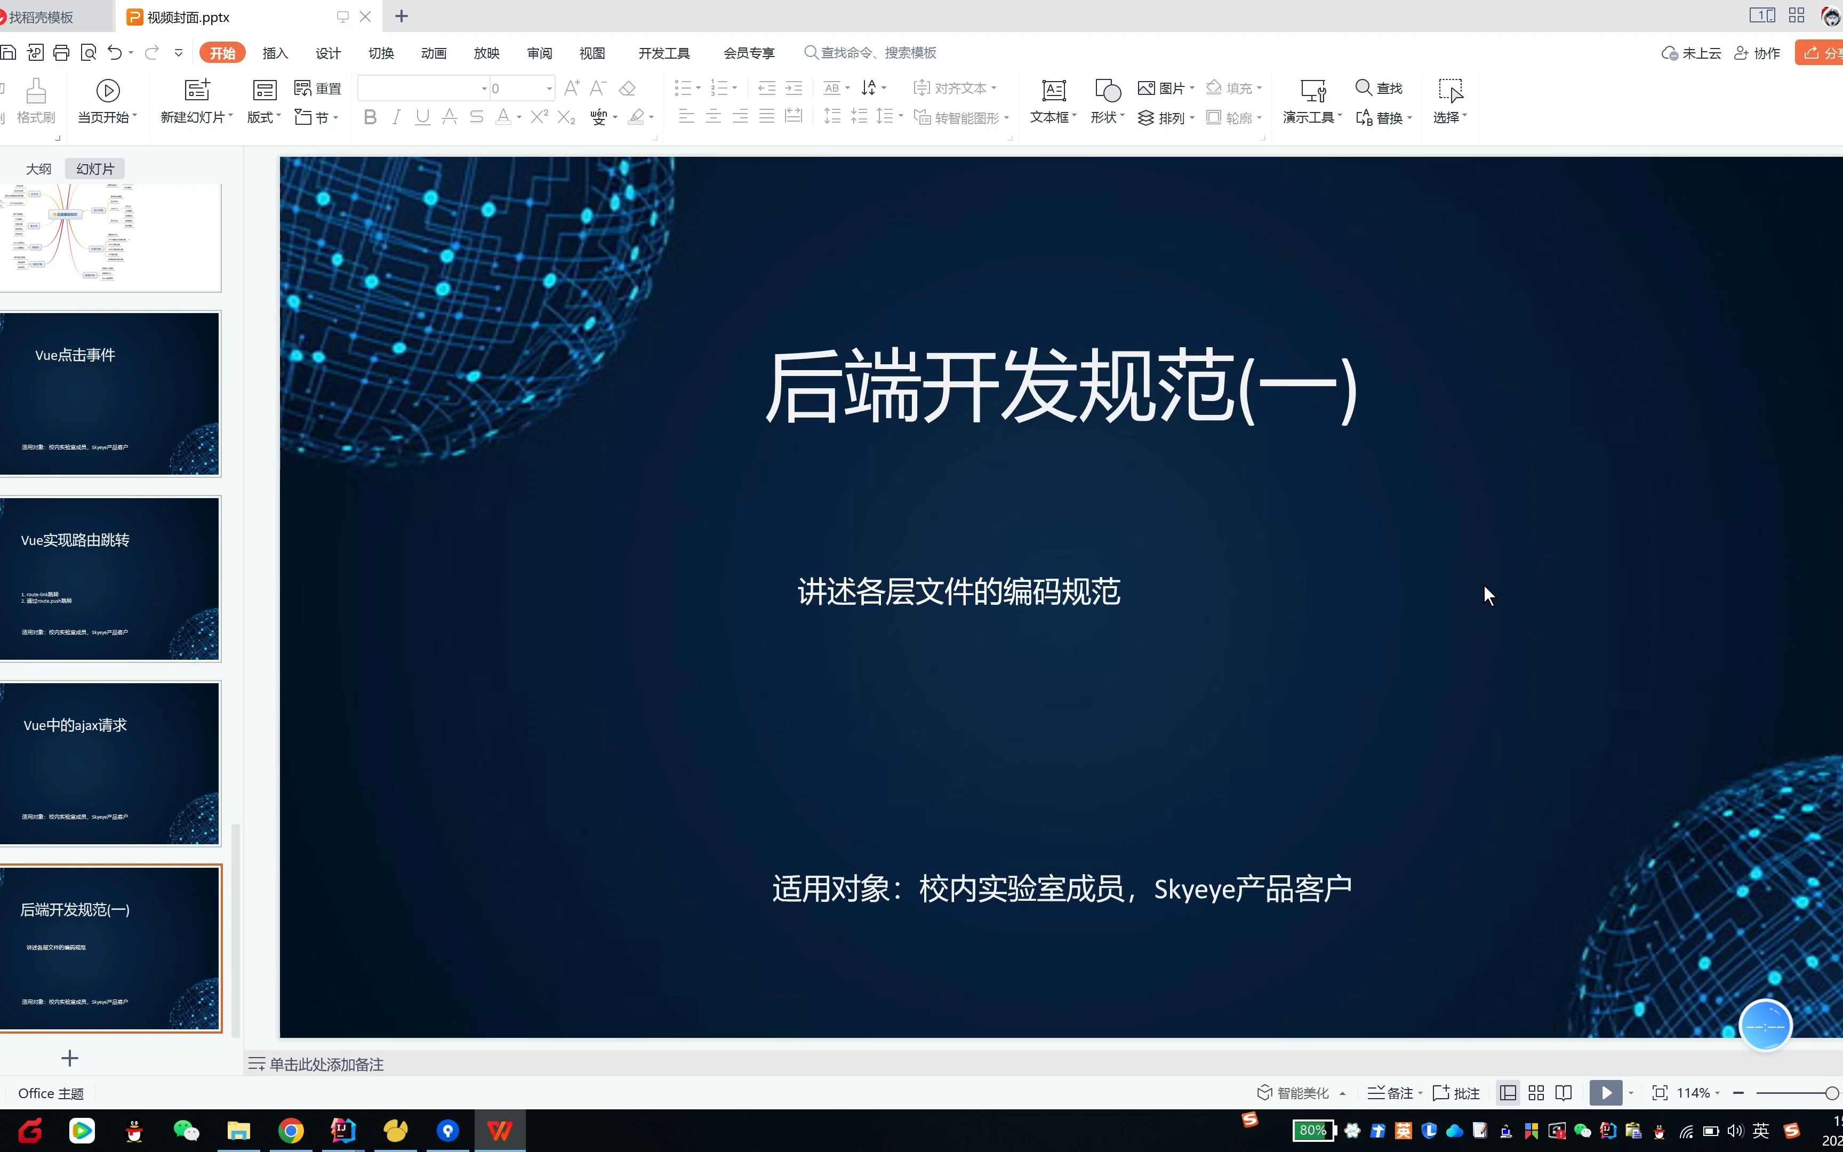
Task: Select the Vue中的ajax请求 slide thumbnail
Action: pyautogui.click(x=110, y=763)
